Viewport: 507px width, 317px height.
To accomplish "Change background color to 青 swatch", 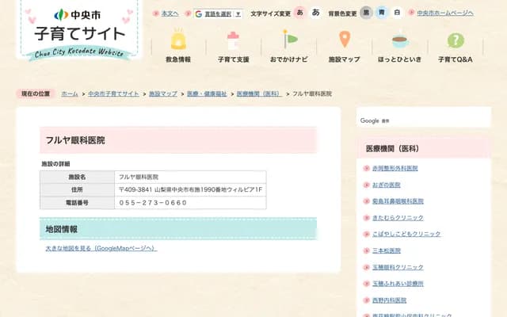I will (x=381, y=13).
